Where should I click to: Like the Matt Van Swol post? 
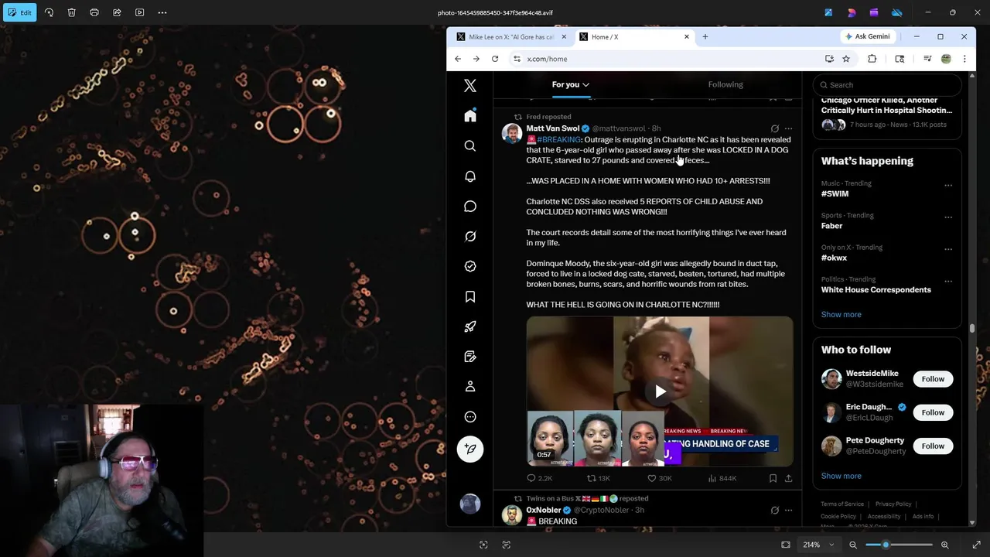659,478
